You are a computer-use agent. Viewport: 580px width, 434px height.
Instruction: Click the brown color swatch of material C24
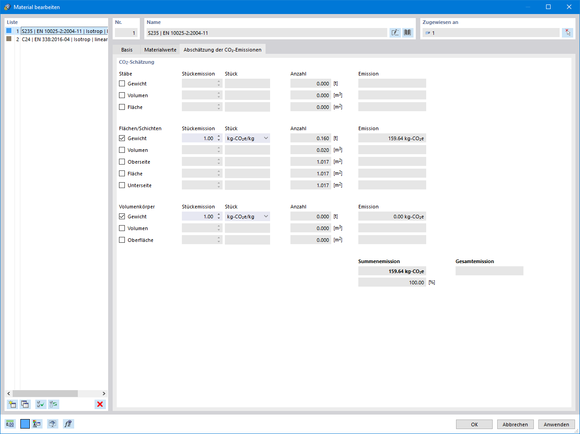[x=9, y=39]
